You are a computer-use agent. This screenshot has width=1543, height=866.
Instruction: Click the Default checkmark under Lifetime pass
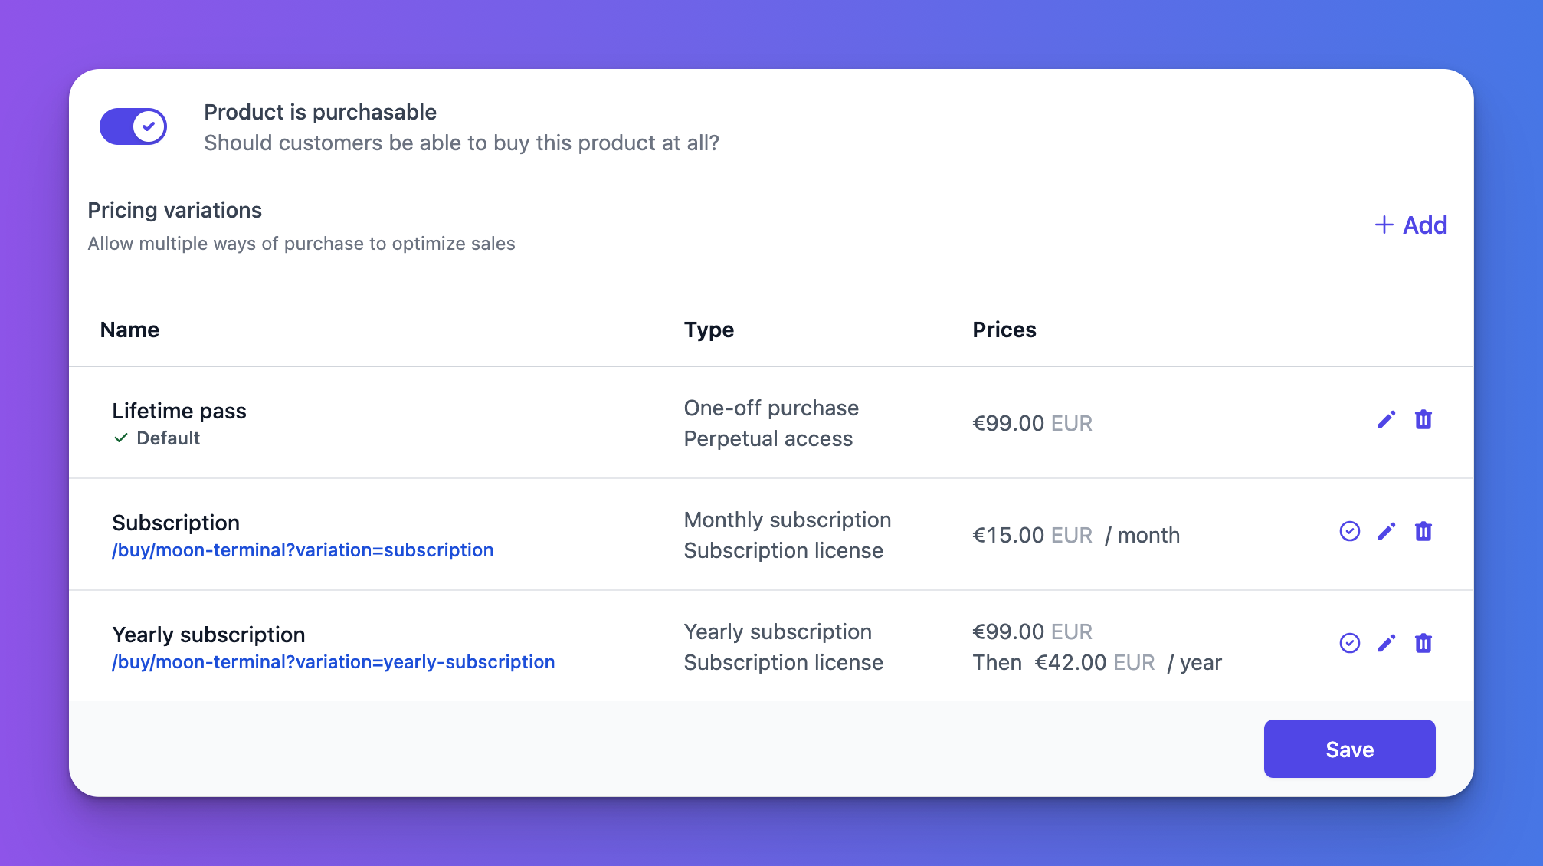pyautogui.click(x=121, y=438)
